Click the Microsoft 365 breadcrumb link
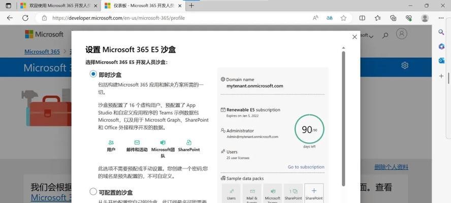 (42, 52)
